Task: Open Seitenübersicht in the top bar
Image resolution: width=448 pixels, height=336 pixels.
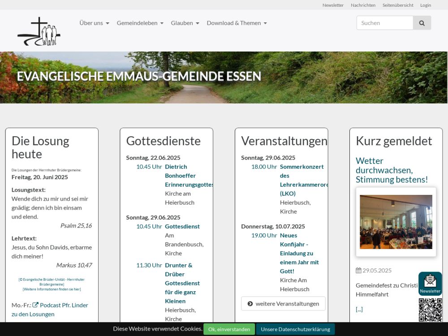Action: click(x=398, y=5)
